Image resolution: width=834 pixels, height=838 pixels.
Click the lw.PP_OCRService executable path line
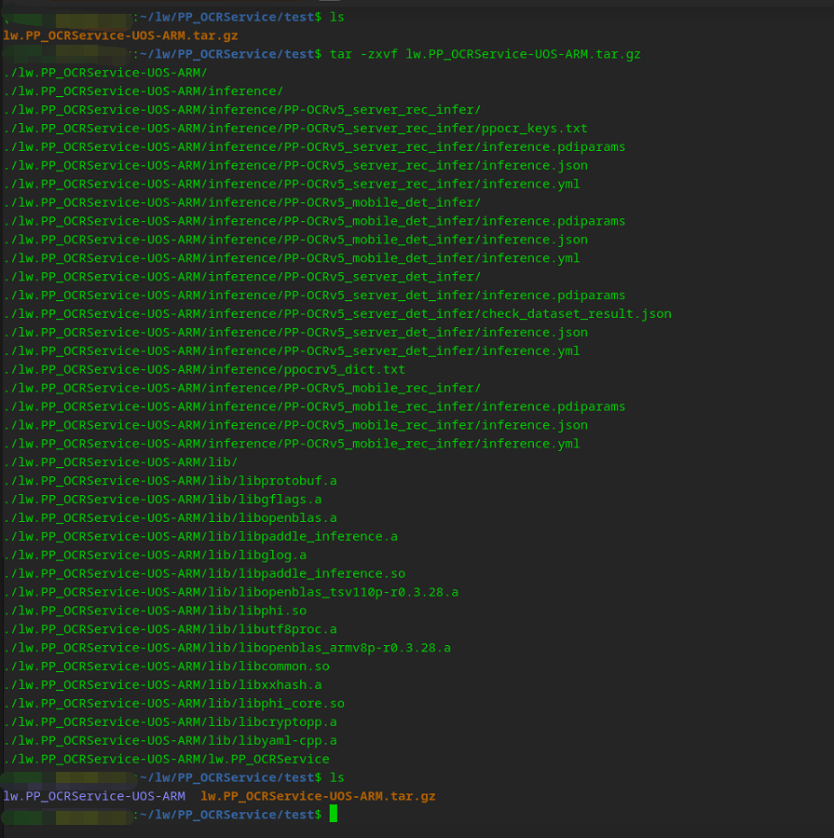click(x=166, y=759)
